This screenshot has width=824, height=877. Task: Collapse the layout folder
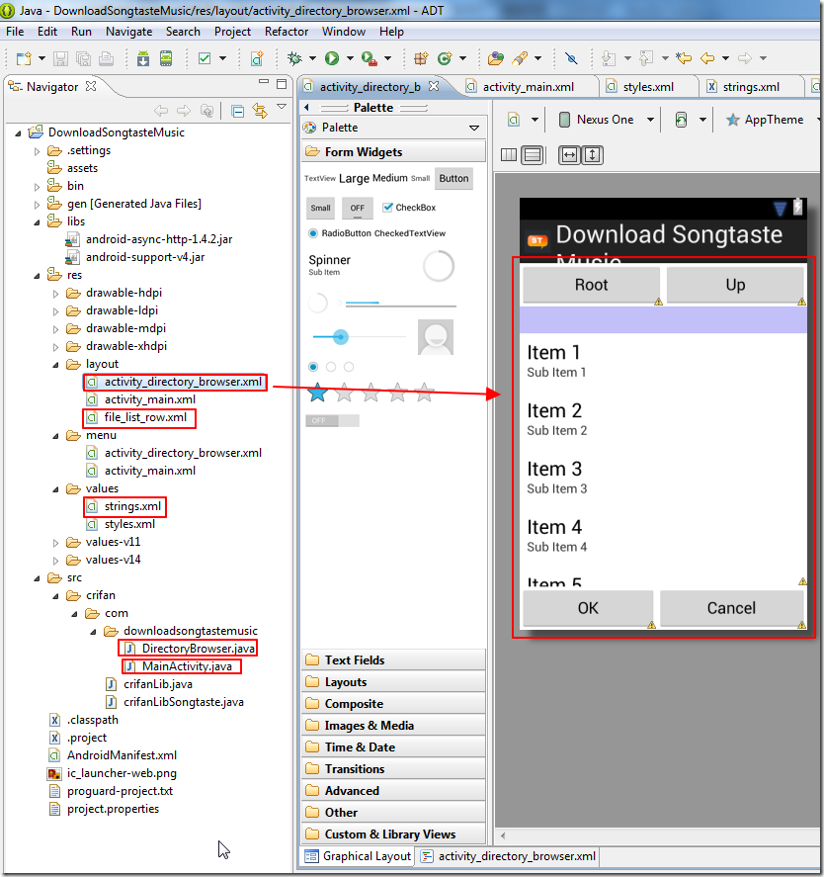pos(55,365)
